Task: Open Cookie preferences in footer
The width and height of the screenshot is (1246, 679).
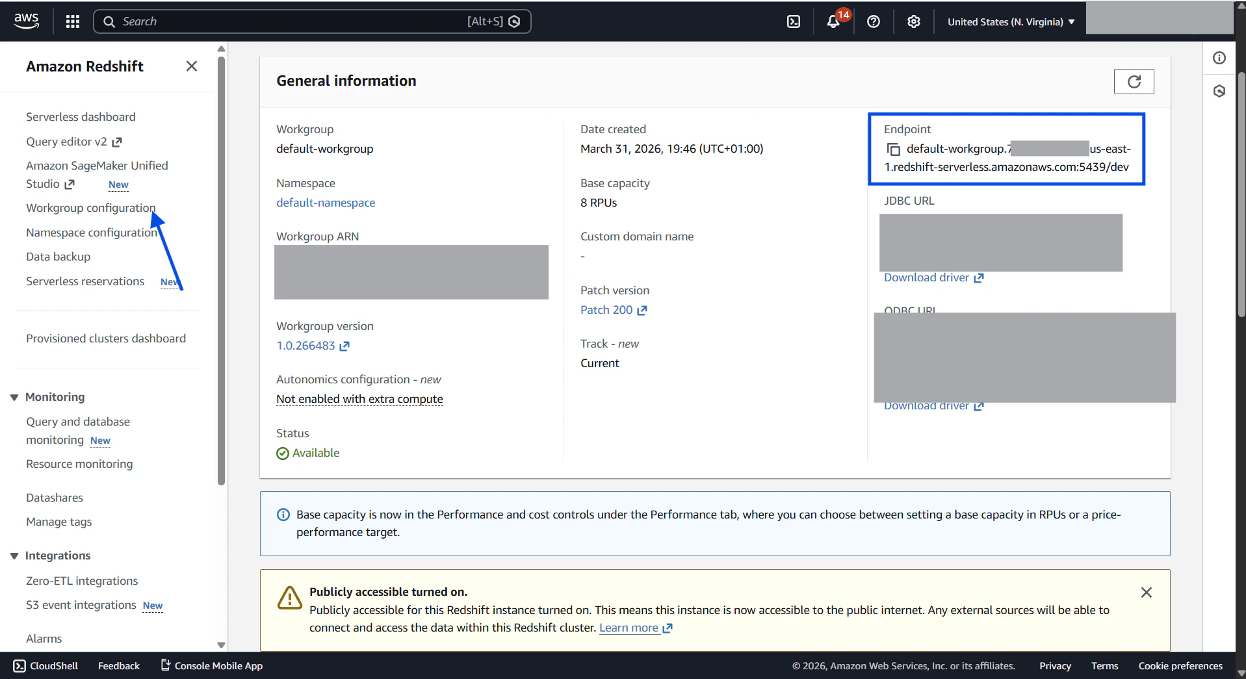Action: click(x=1180, y=666)
